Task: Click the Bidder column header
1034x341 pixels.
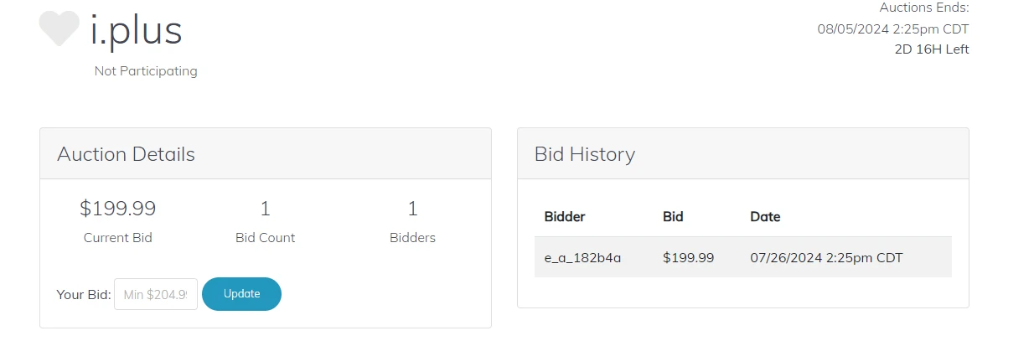Action: tap(565, 216)
